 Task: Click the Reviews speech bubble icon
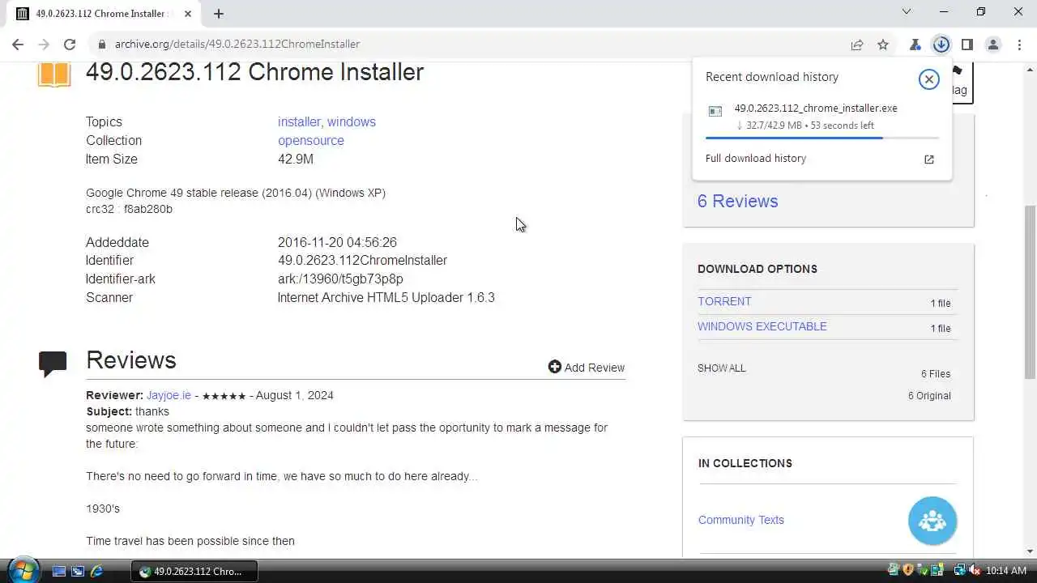53,364
